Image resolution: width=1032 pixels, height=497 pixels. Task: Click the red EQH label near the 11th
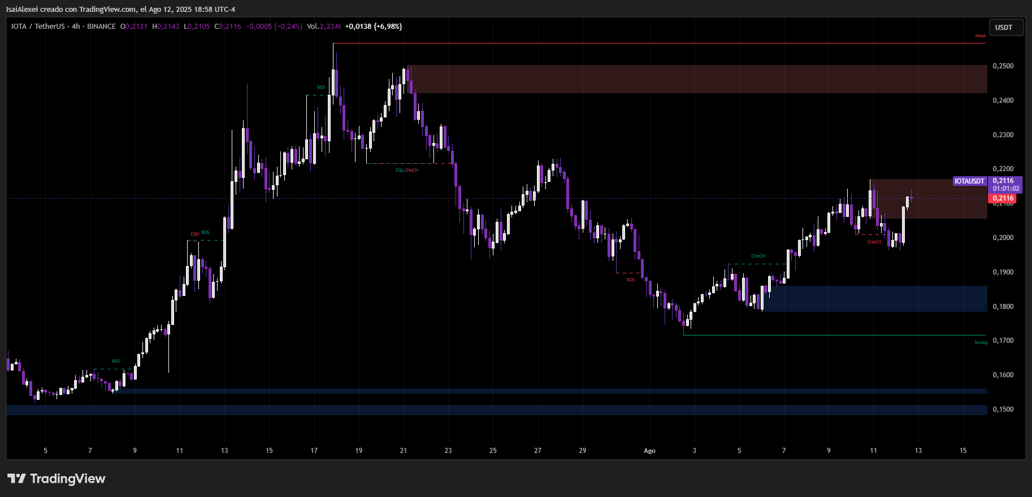click(x=194, y=234)
